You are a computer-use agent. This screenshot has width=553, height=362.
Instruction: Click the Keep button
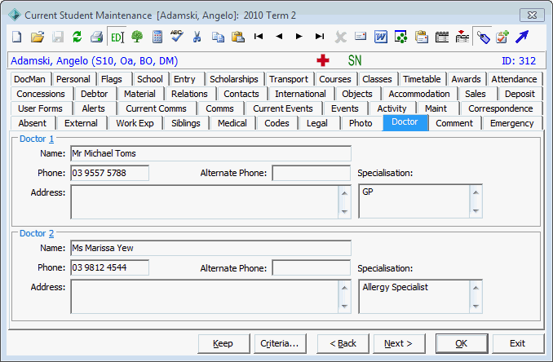pos(223,343)
